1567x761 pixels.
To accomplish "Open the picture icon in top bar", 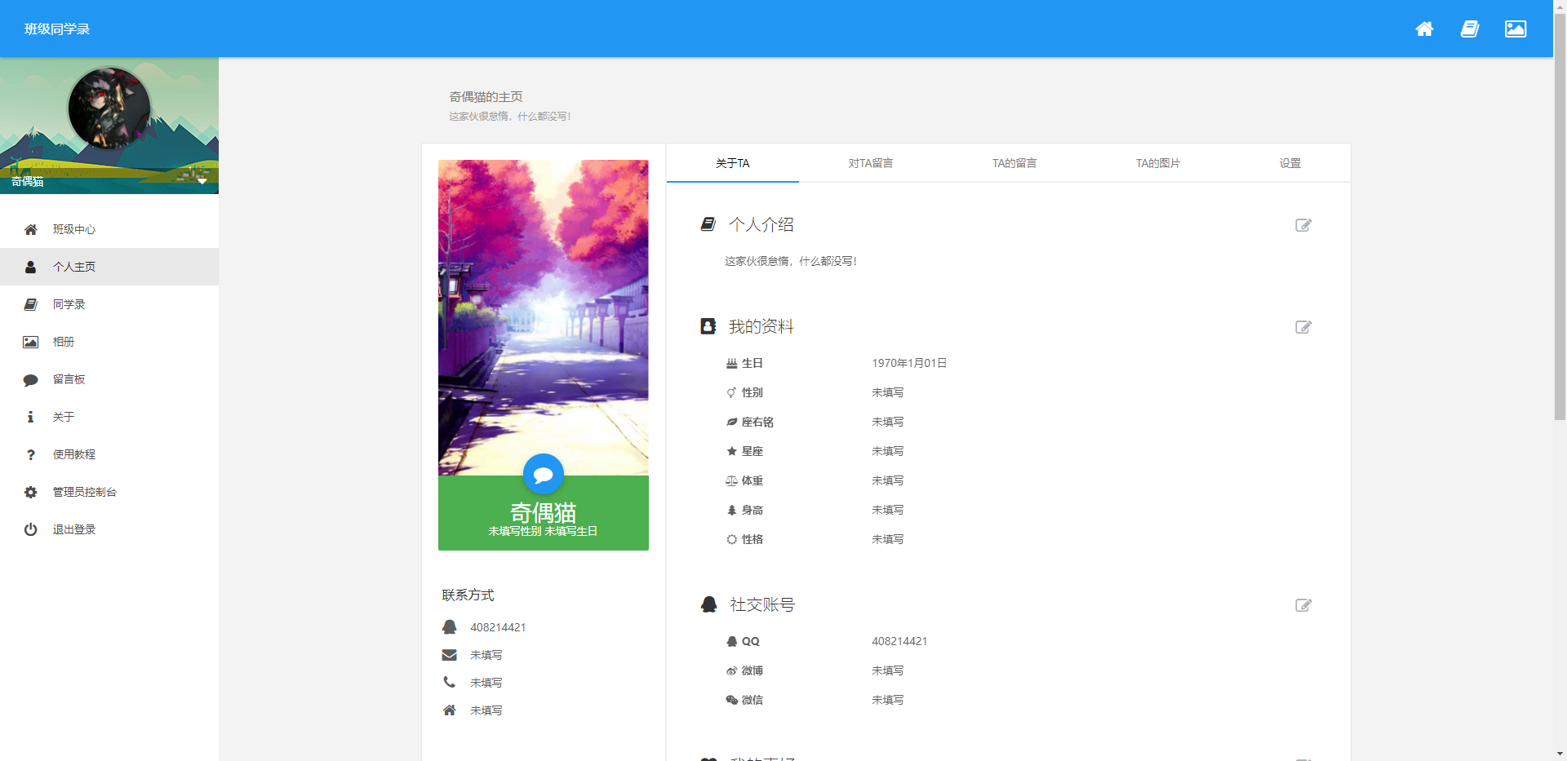I will point(1516,29).
